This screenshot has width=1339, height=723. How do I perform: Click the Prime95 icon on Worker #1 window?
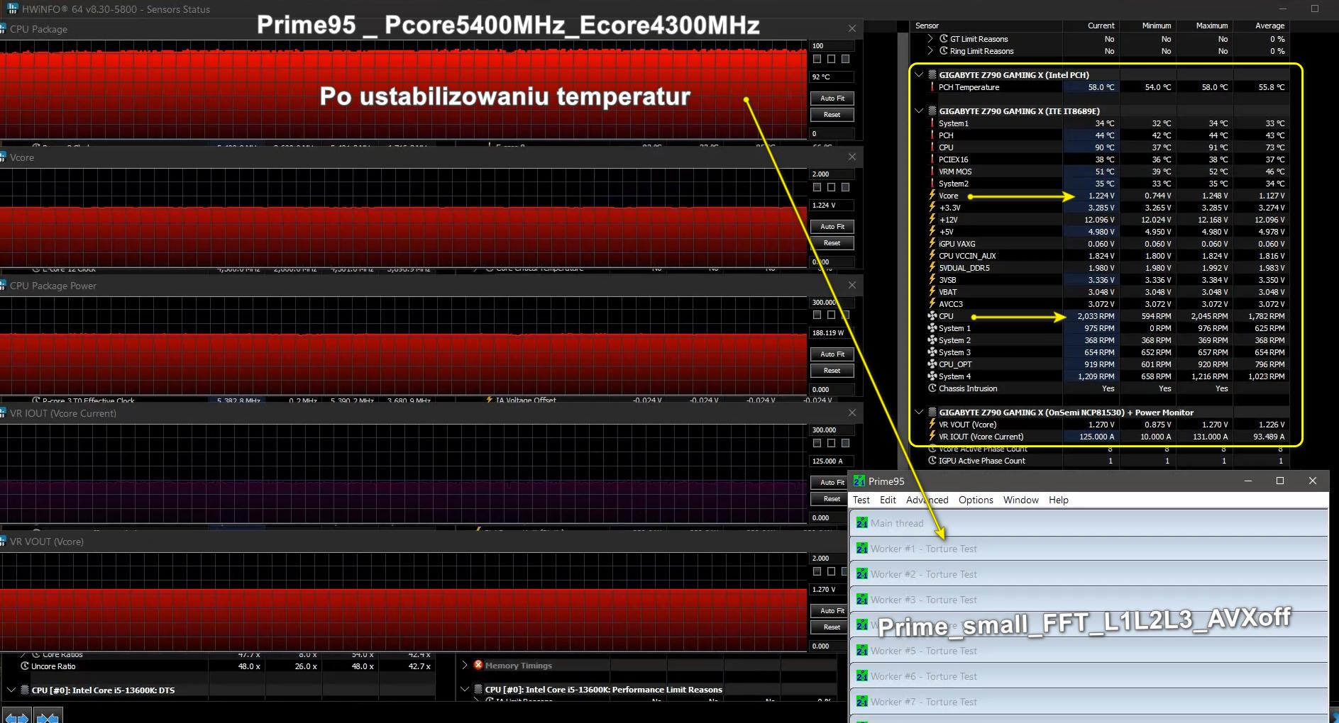tap(861, 549)
